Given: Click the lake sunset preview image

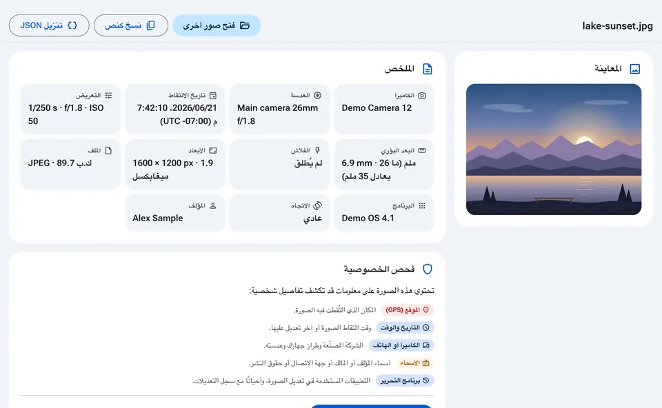Looking at the screenshot, I should click(x=554, y=150).
